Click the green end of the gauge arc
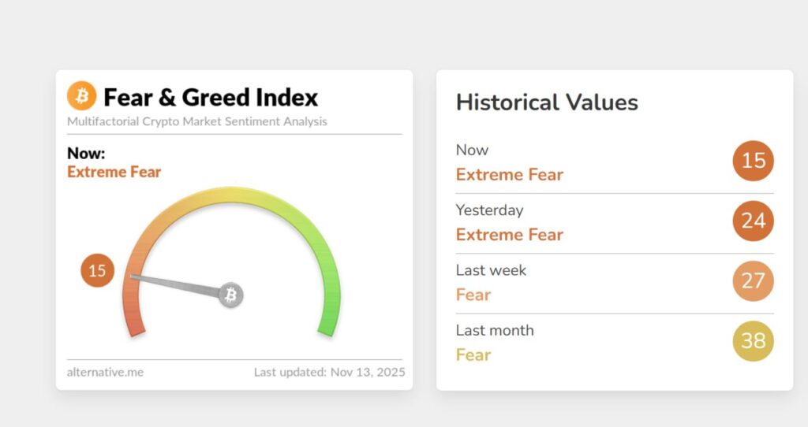Image resolution: width=808 pixels, height=427 pixels. tap(326, 325)
